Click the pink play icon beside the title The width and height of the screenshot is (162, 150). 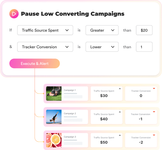[x=14, y=14]
